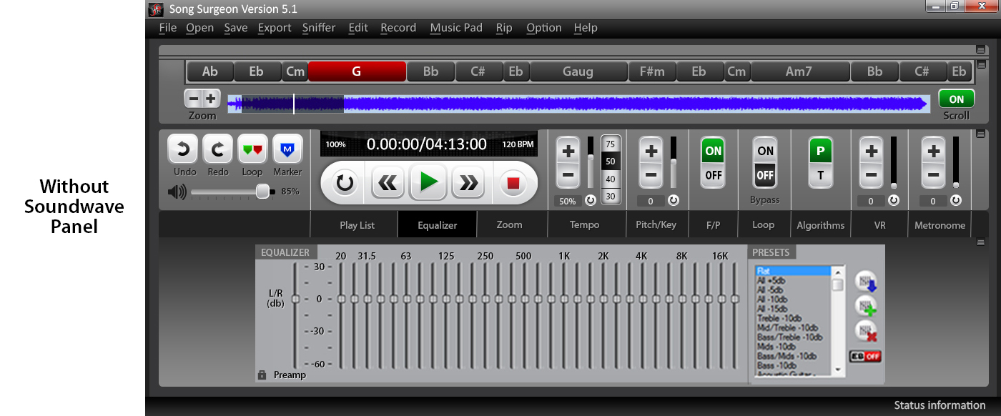Viewport: 1001px width, 416px height.
Task: Click the Undo button
Action: pyautogui.click(x=183, y=149)
